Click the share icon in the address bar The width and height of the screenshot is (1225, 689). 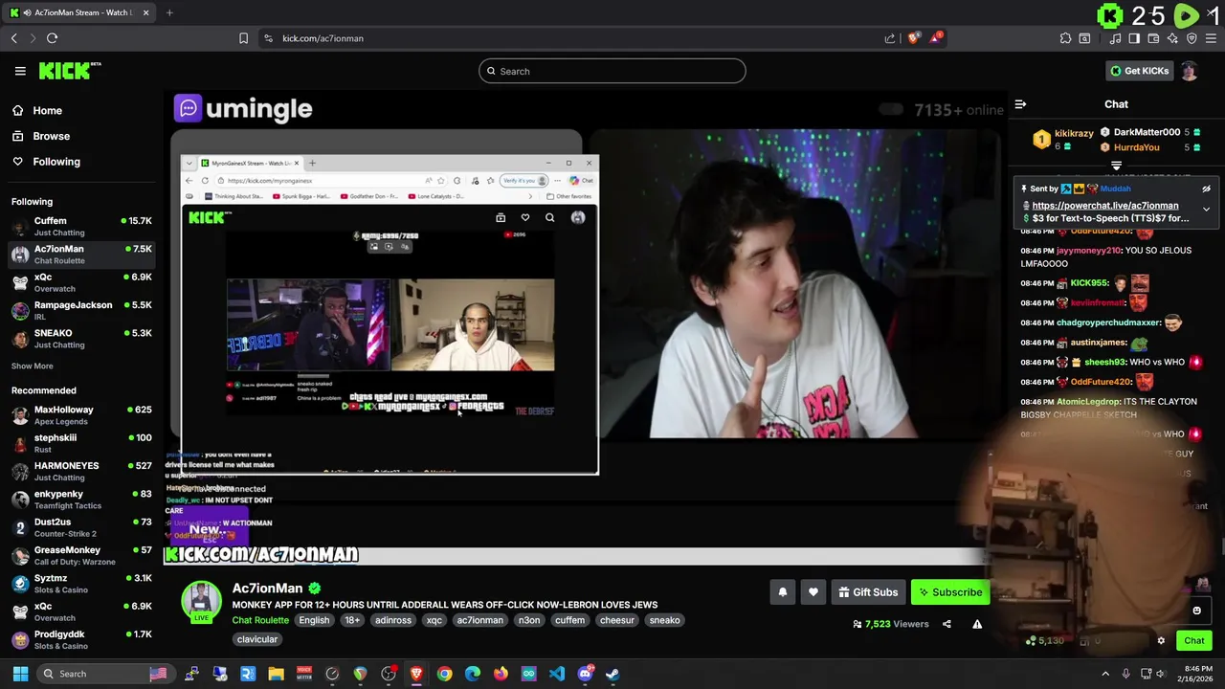[x=890, y=38]
